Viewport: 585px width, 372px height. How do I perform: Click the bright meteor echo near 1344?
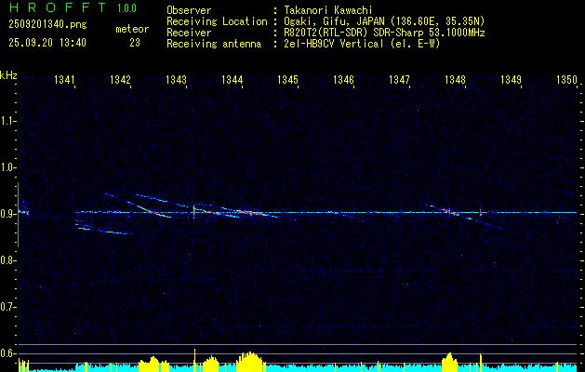pos(251,213)
